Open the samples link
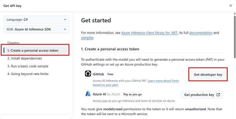Screen dimensions: 236x119 [x=87, y=38]
